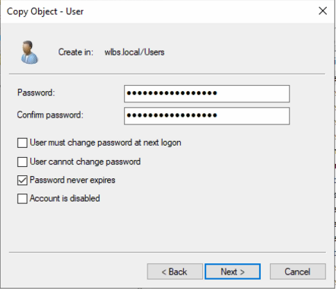
Task: Click the 'User cannot change password' label text
Action: point(85,162)
